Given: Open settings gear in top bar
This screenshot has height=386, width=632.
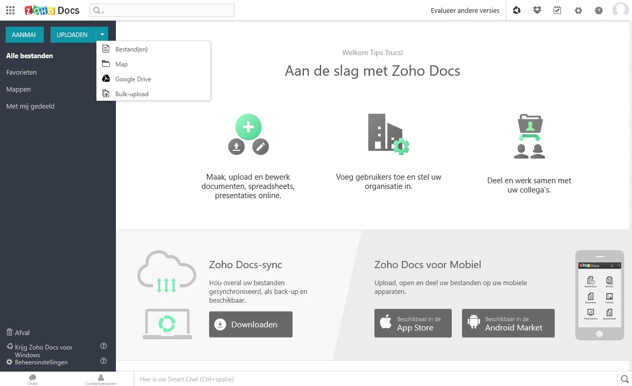Looking at the screenshot, I should [x=578, y=10].
